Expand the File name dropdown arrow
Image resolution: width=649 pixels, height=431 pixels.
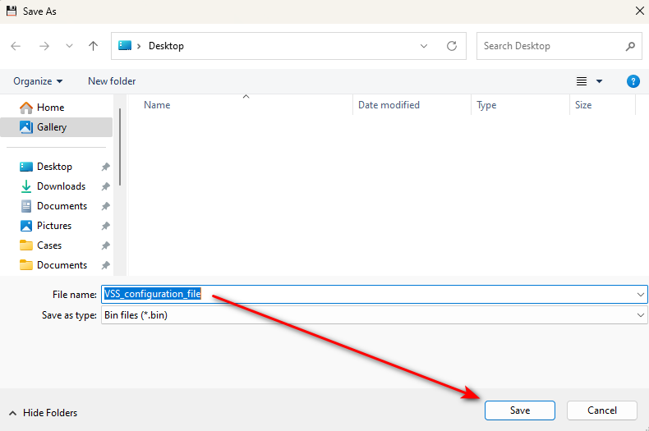click(640, 295)
